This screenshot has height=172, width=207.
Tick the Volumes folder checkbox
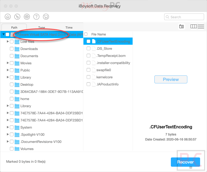pyautogui.click(x=12, y=149)
